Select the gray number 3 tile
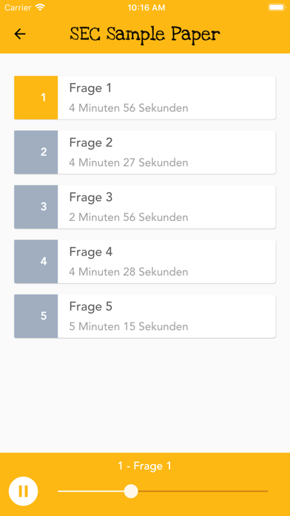Image resolution: width=290 pixels, height=516 pixels. tap(36, 207)
